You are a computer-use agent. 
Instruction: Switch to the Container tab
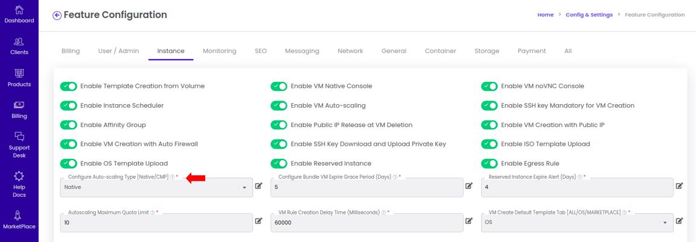[x=440, y=51]
